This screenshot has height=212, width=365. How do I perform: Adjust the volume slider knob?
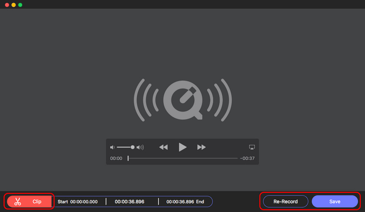(132, 147)
